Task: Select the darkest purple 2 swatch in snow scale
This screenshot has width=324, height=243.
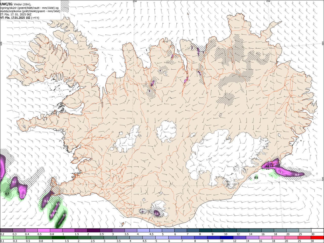Action: point(93,230)
